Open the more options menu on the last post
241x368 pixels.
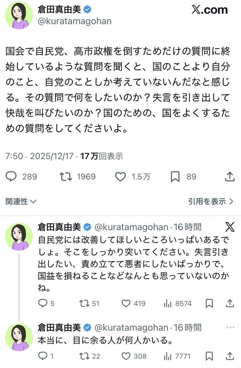point(230,328)
